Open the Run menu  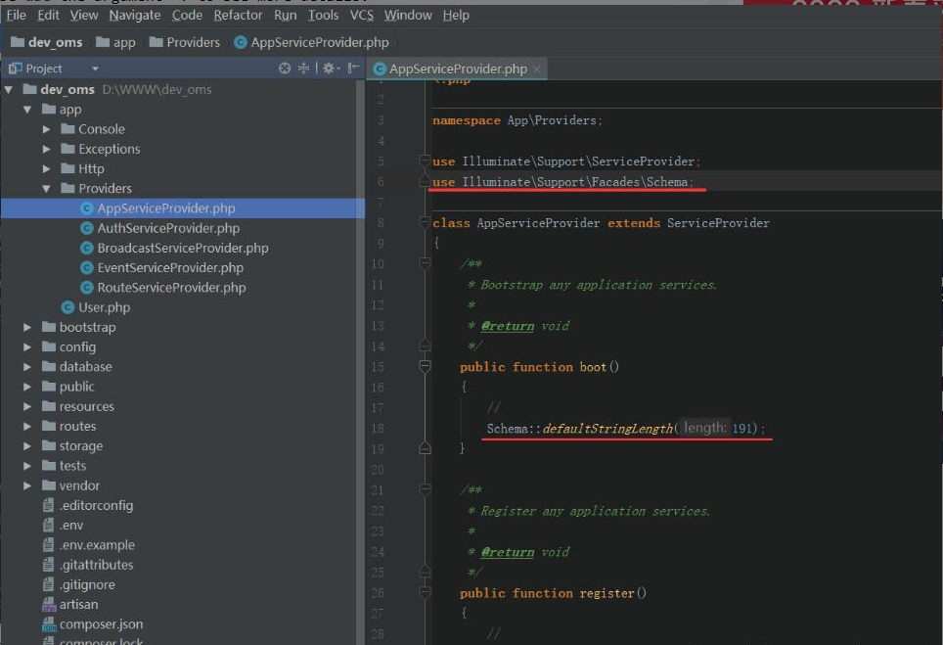coord(286,15)
